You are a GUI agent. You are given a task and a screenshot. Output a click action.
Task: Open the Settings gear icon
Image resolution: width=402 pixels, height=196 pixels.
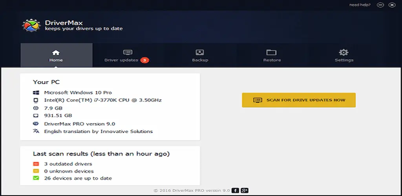tap(344, 53)
